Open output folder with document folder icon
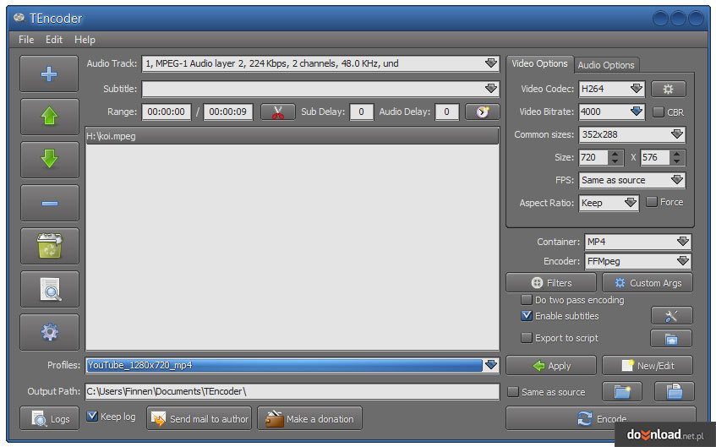 coord(674,392)
